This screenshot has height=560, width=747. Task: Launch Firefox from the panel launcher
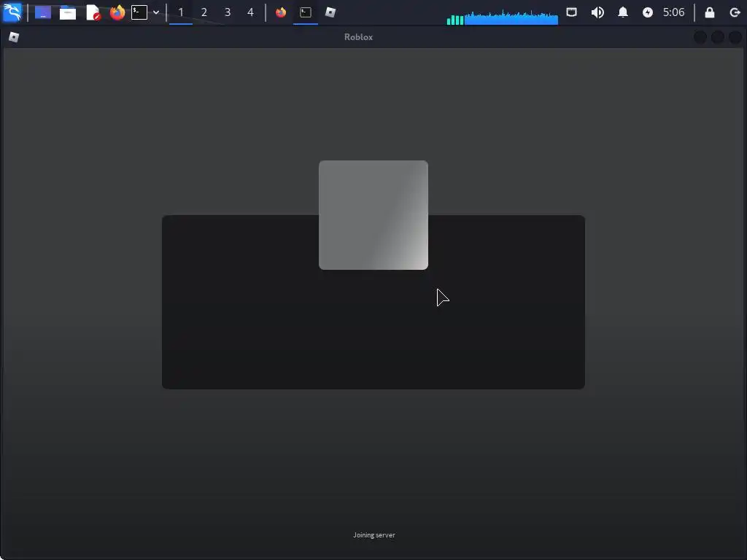117,12
